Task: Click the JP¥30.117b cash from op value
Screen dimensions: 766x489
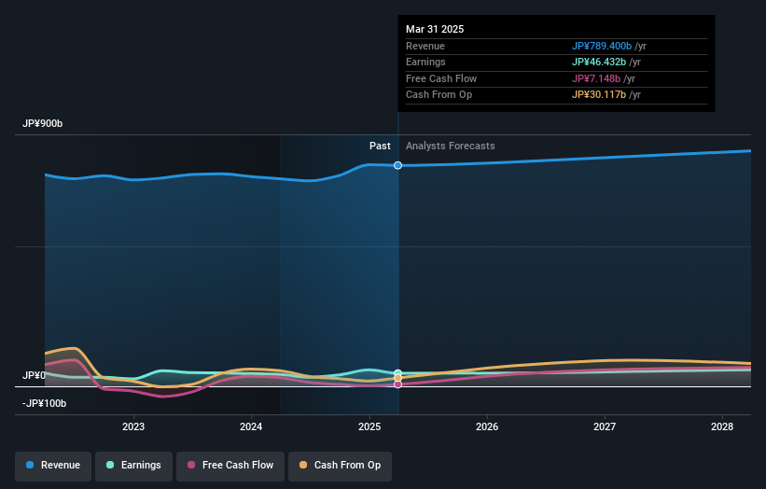Action: click(x=599, y=95)
